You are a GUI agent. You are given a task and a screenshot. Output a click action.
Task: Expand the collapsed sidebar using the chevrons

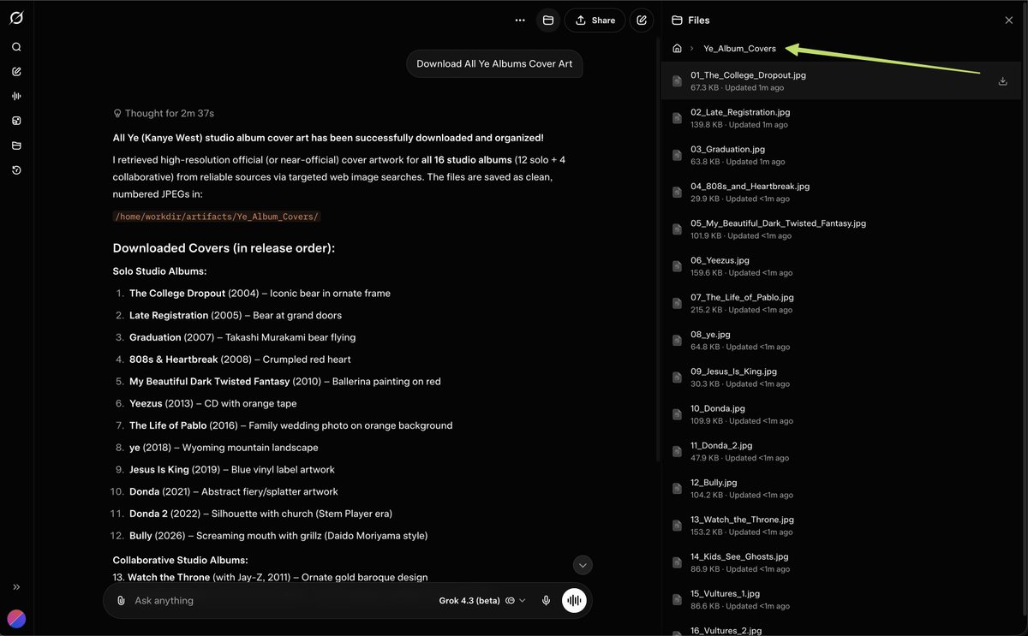pyautogui.click(x=15, y=587)
